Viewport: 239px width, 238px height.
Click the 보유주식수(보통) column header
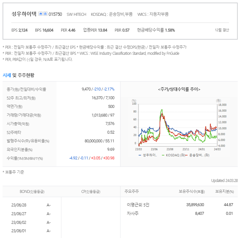click(192, 192)
